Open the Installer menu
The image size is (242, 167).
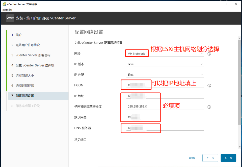click(x=7, y=10)
